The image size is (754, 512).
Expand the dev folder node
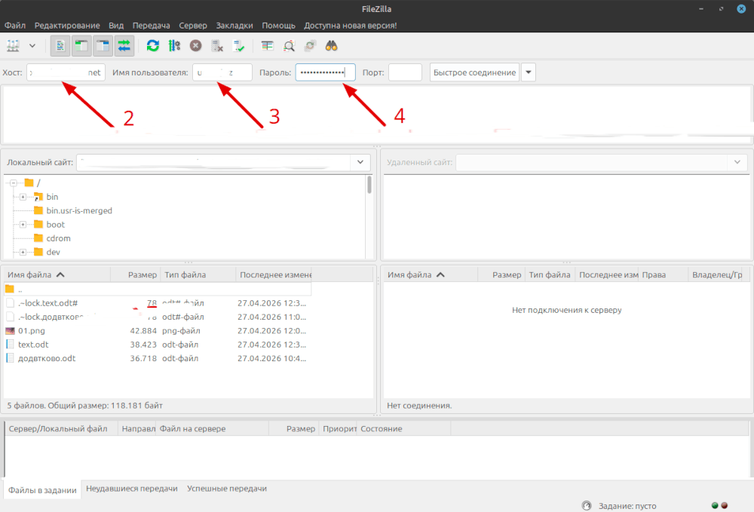pos(23,252)
